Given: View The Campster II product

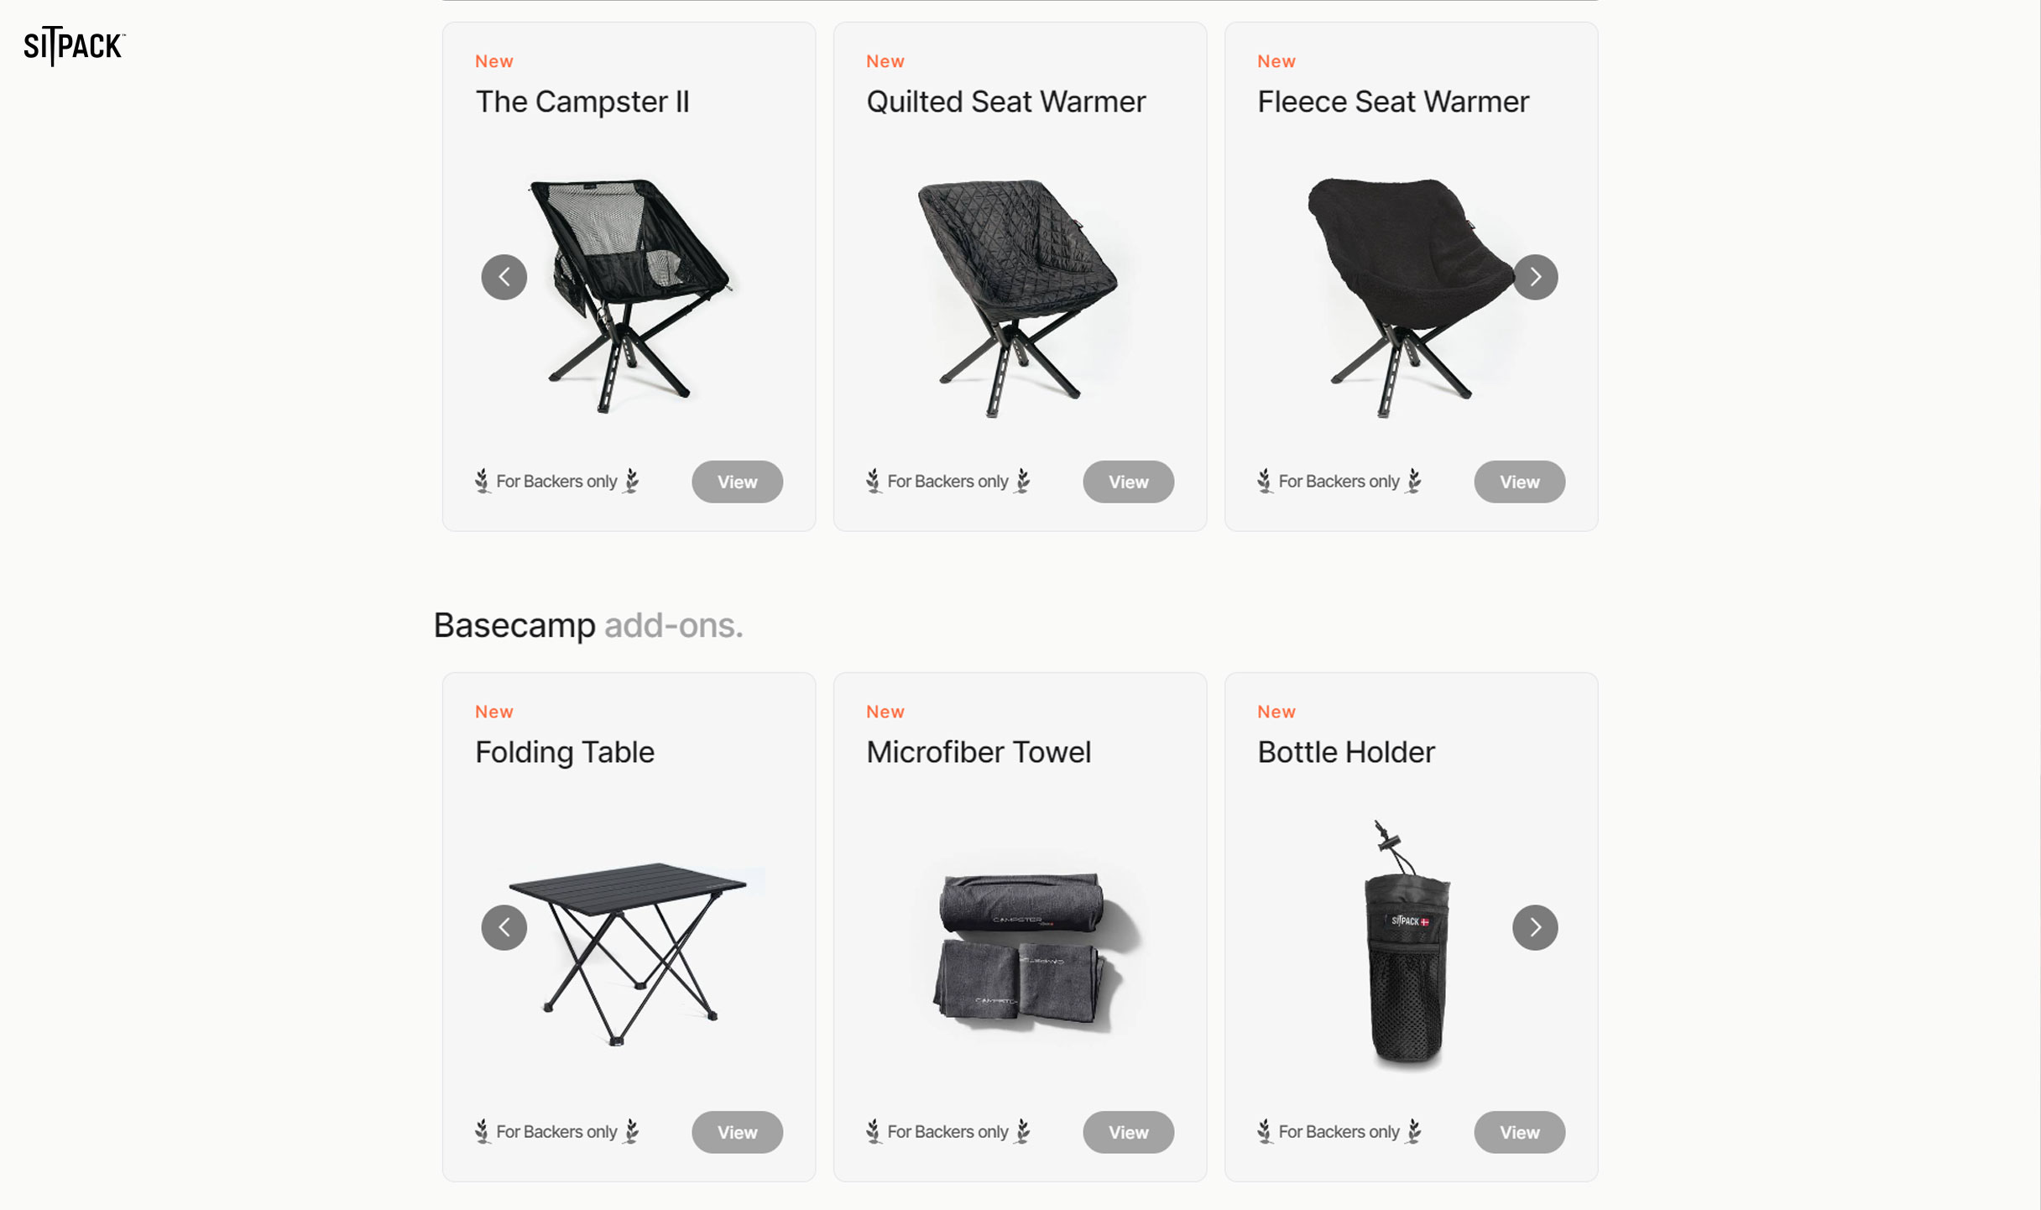Looking at the screenshot, I should [x=737, y=482].
